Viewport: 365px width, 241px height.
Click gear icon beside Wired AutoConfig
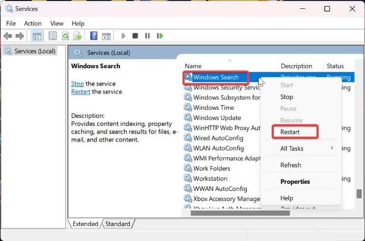188,138
